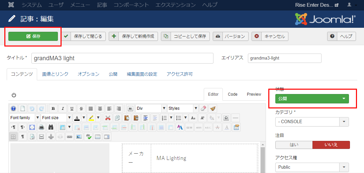Open the エクステンション menu
The width and height of the screenshot is (364, 173).
(x=176, y=5)
